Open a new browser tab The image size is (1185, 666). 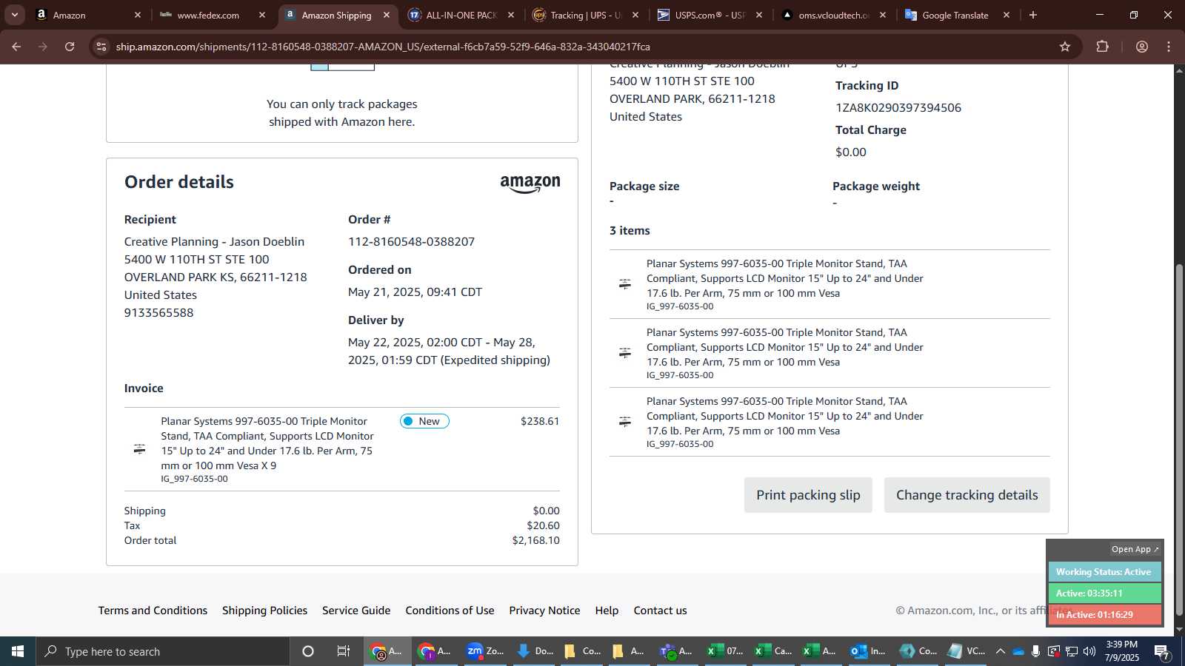click(x=1033, y=15)
